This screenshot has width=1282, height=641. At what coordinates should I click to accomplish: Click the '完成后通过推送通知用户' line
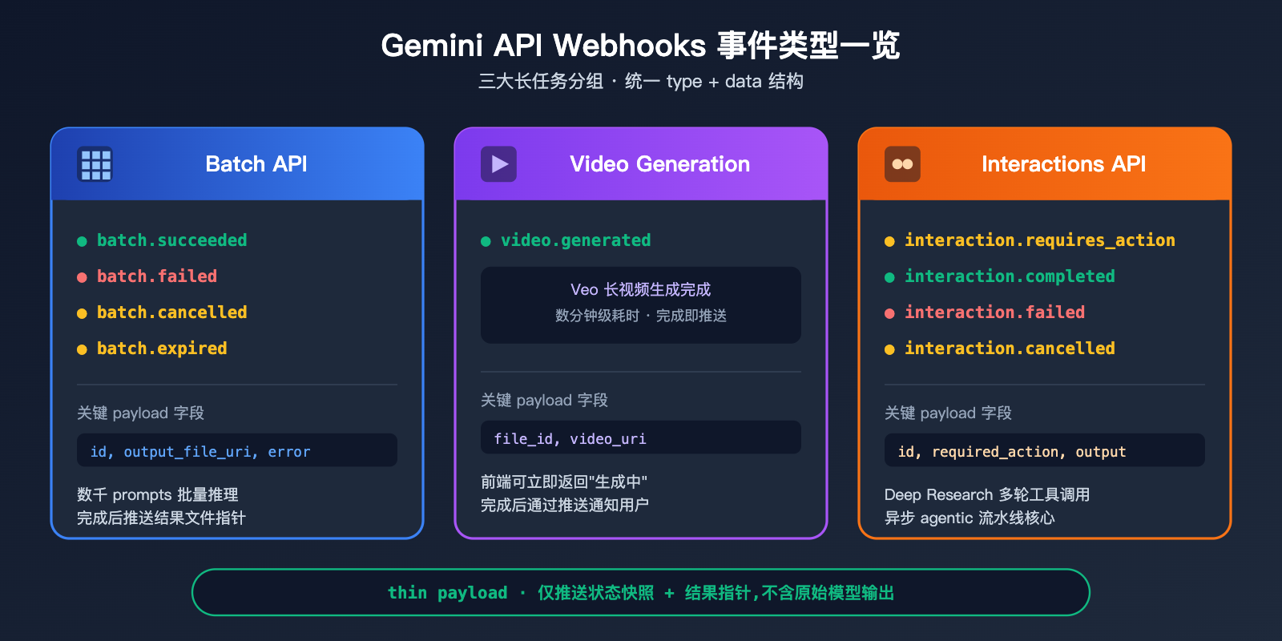565,505
